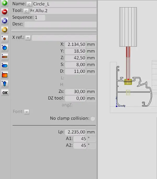
Task: Add an orange slot line machining
Action: pos(4,57)
